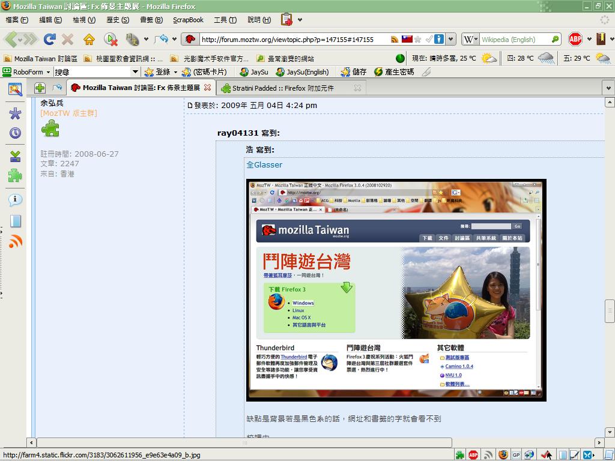Image resolution: width=615 pixels, height=461 pixels.
Task: Click the GP icon in status bar
Action: [516, 455]
